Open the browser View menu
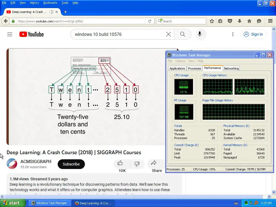Image resolution: width=276 pixels, height=207 pixels. 23,3
